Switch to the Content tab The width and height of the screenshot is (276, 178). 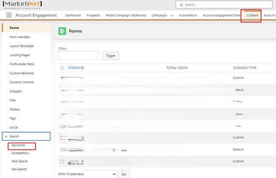pyautogui.click(x=252, y=15)
